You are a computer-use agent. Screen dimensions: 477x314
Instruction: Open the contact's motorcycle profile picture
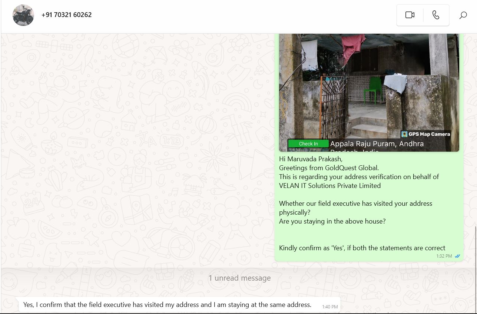coord(23,15)
